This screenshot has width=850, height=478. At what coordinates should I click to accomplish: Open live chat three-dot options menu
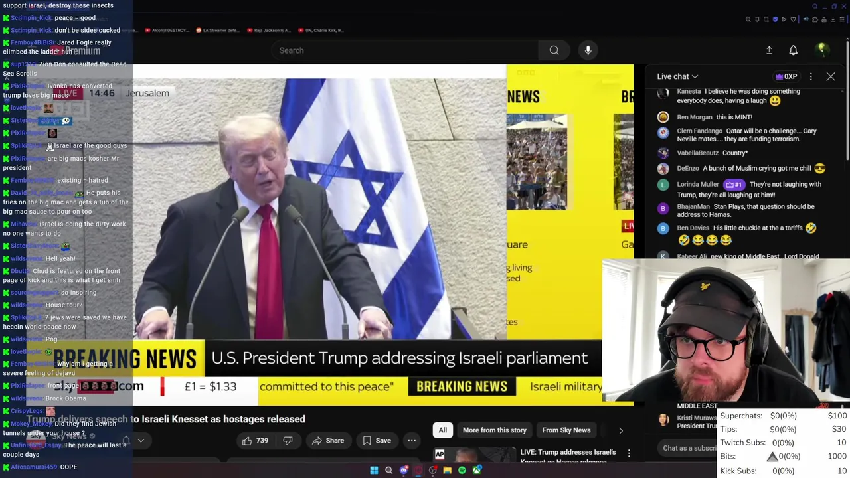pyautogui.click(x=811, y=76)
